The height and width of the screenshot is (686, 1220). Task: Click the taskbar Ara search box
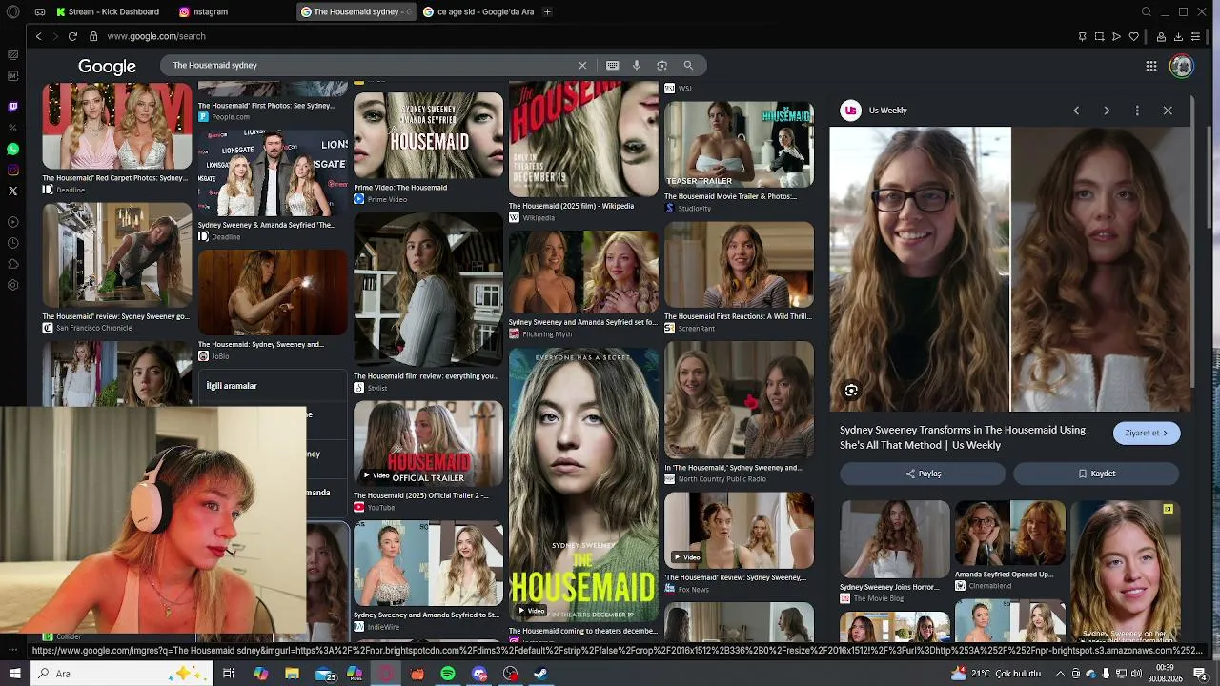click(x=121, y=674)
